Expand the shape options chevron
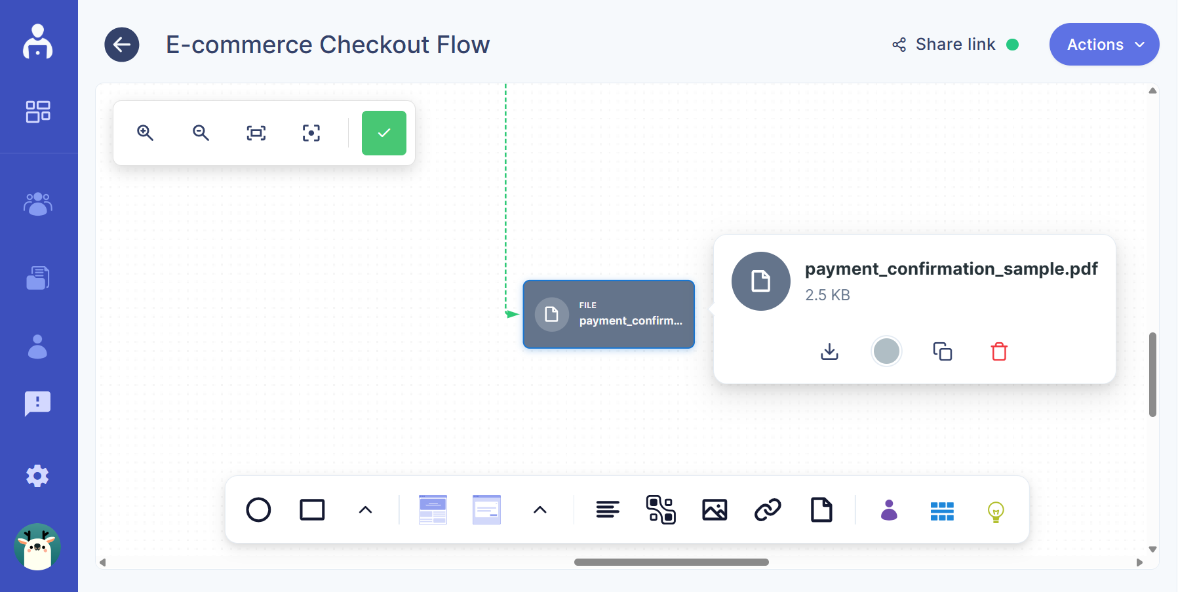 click(x=365, y=509)
